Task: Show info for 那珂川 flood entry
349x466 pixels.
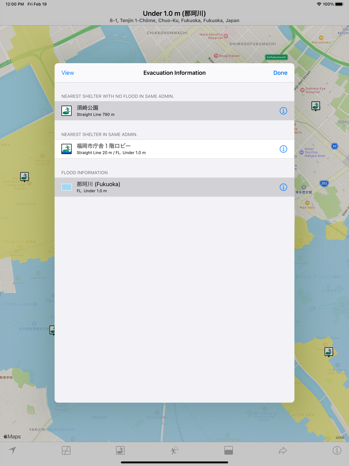Action: [x=283, y=187]
